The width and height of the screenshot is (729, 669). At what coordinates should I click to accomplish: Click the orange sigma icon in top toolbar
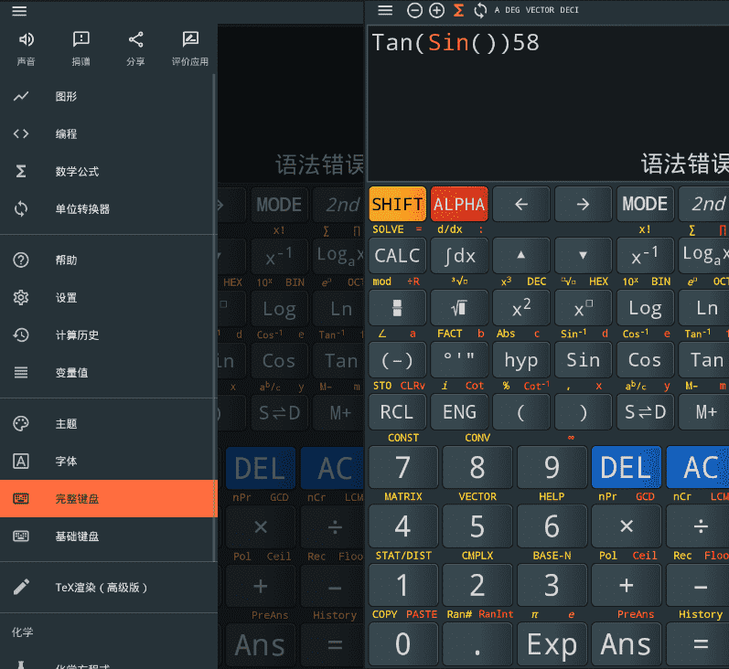click(x=458, y=10)
